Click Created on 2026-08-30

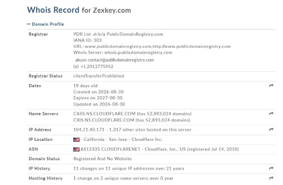click(x=98, y=92)
